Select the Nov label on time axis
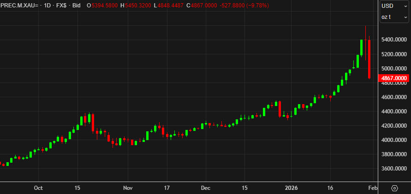 coord(128,188)
